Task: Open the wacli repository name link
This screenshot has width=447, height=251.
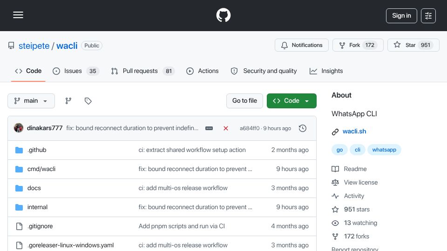Action: click(x=67, y=46)
